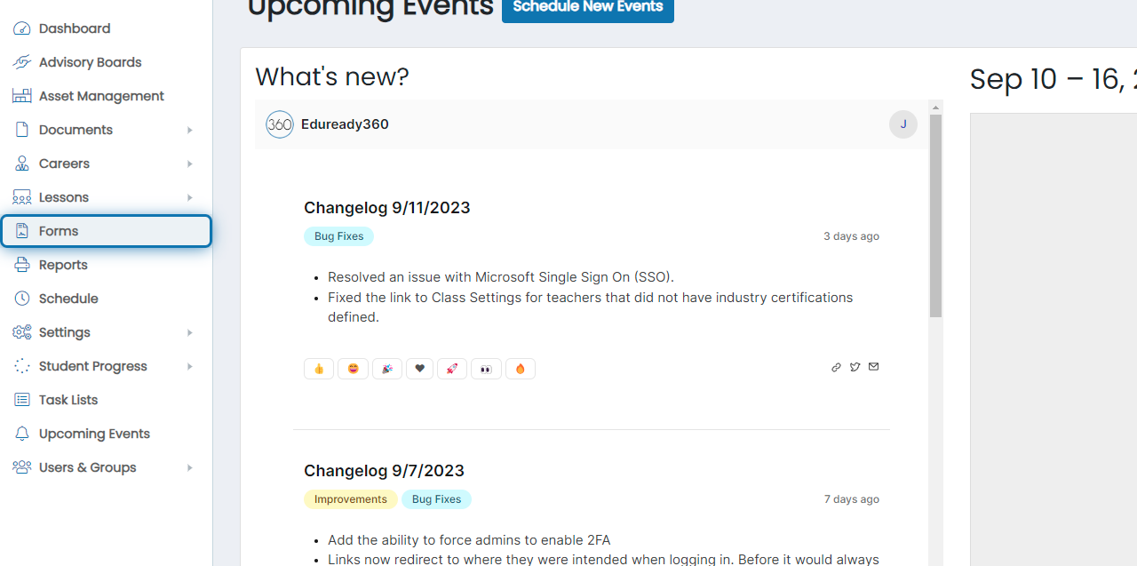This screenshot has width=1137, height=566.
Task: Share 9/11 changelog by email
Action: point(873,367)
